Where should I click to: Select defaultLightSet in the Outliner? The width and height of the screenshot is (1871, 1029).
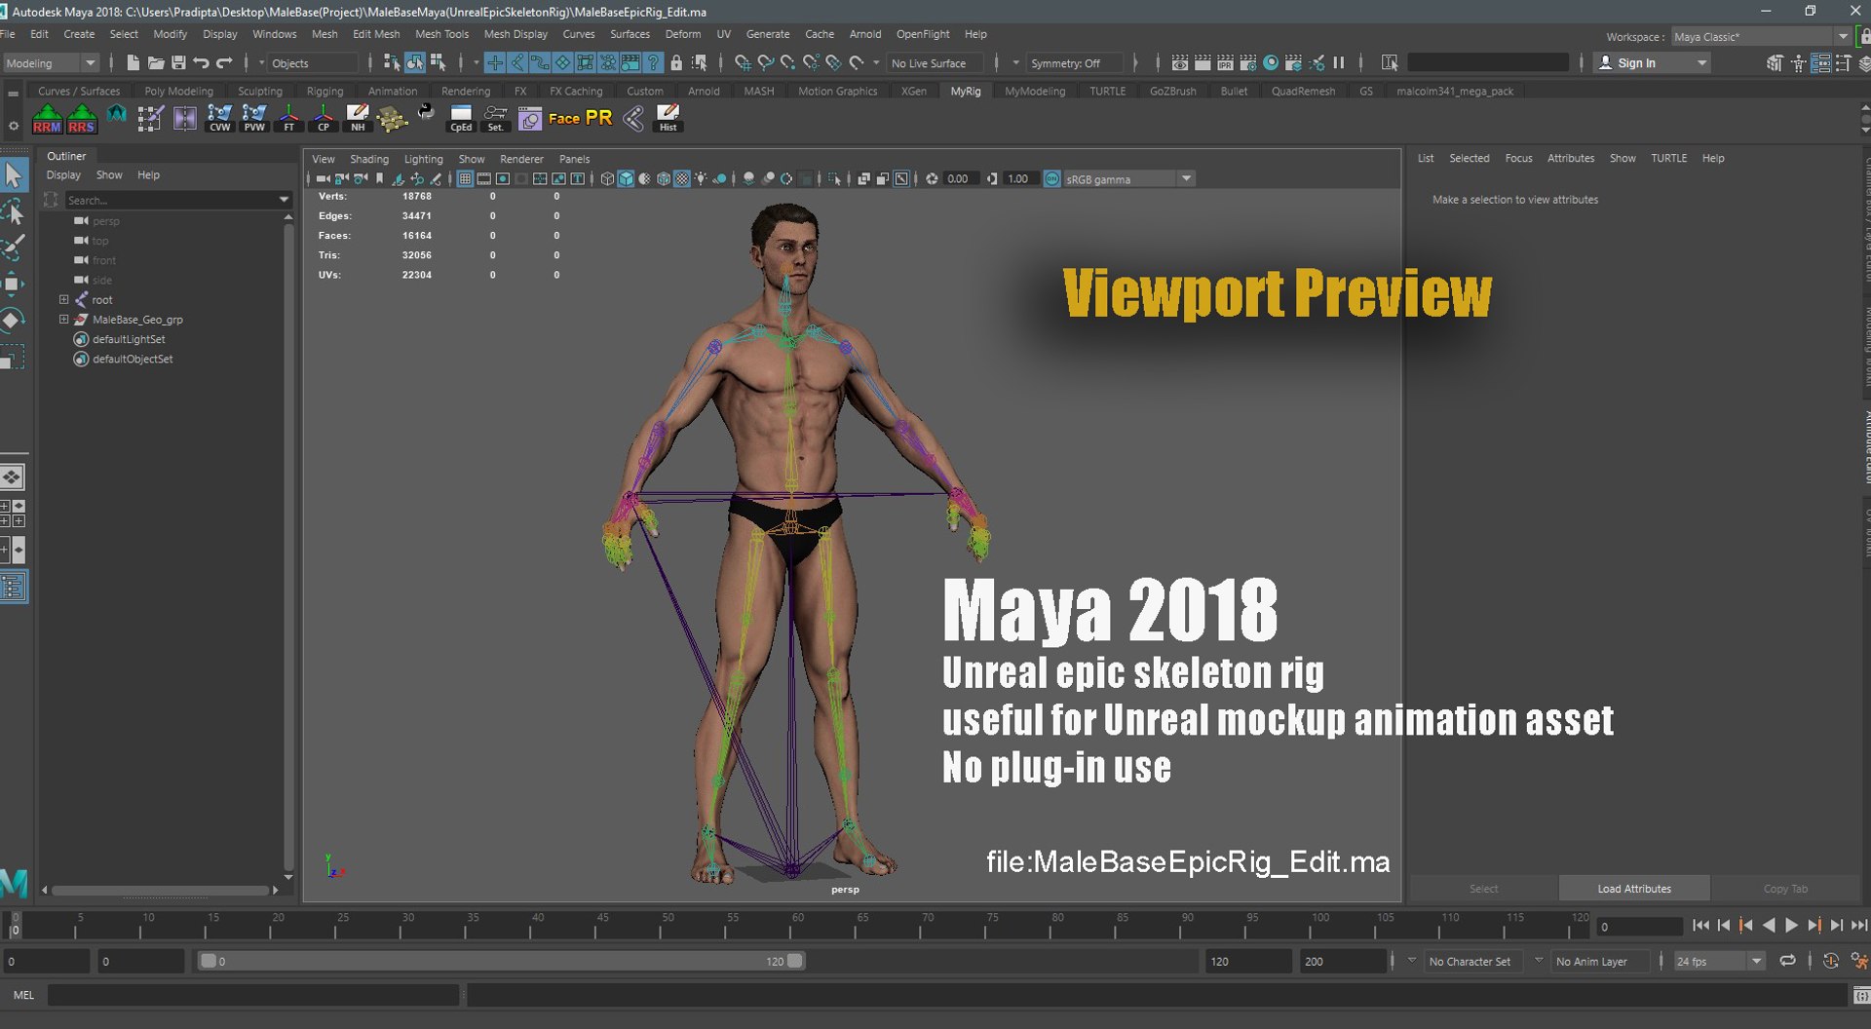point(129,339)
